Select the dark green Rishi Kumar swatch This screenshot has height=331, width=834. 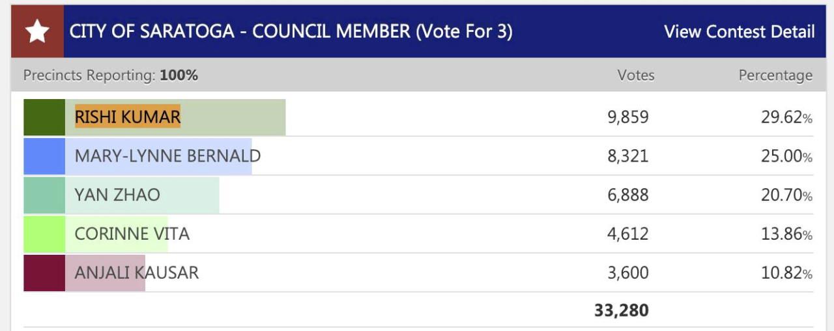pyautogui.click(x=44, y=117)
